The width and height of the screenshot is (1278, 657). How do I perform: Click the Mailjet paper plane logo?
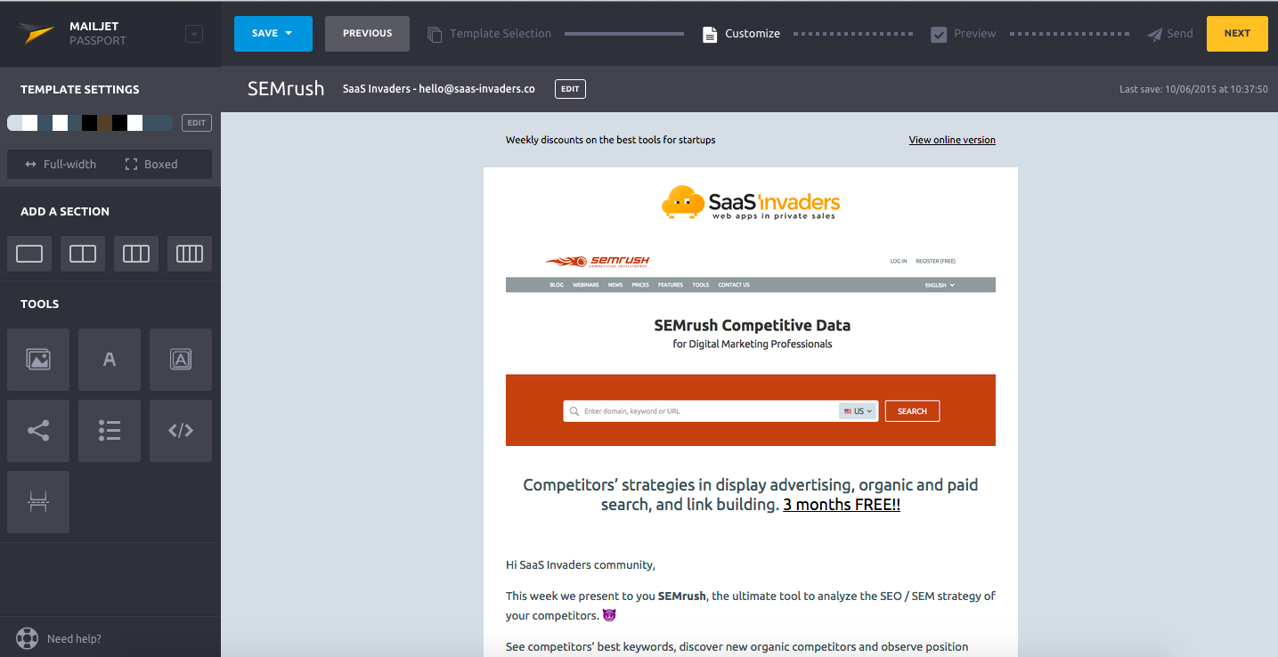click(37, 34)
